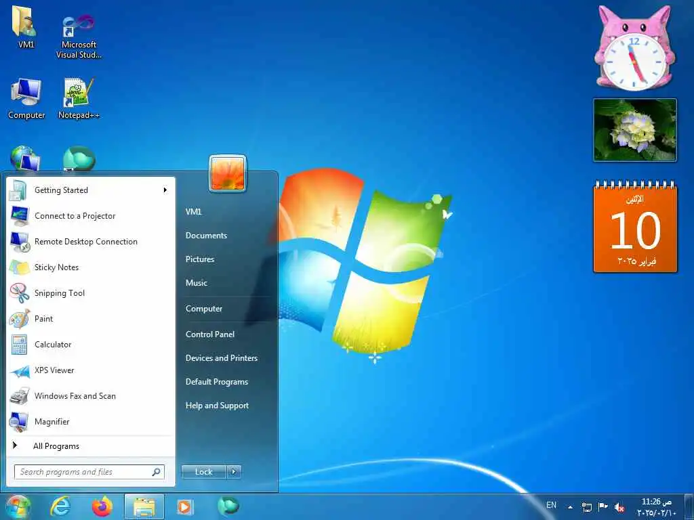This screenshot has height=520, width=694.
Task: Click the Calculator icon in Start menu
Action: click(19, 345)
